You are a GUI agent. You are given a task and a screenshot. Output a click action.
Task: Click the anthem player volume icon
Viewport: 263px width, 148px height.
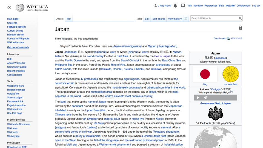(206, 98)
